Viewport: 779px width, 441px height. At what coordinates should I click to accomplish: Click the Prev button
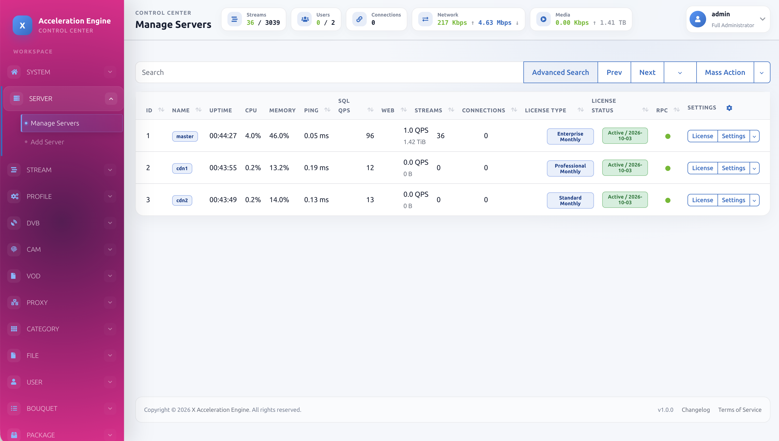click(614, 72)
